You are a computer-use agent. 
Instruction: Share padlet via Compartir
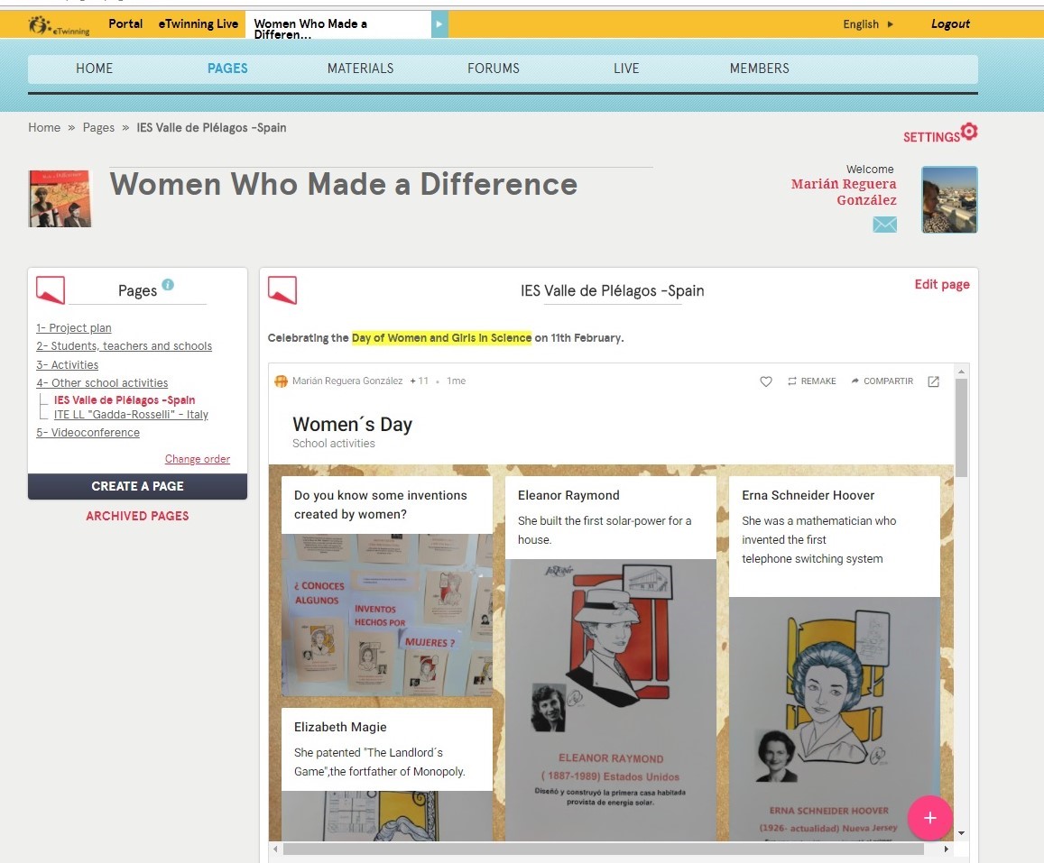pyautogui.click(x=882, y=381)
